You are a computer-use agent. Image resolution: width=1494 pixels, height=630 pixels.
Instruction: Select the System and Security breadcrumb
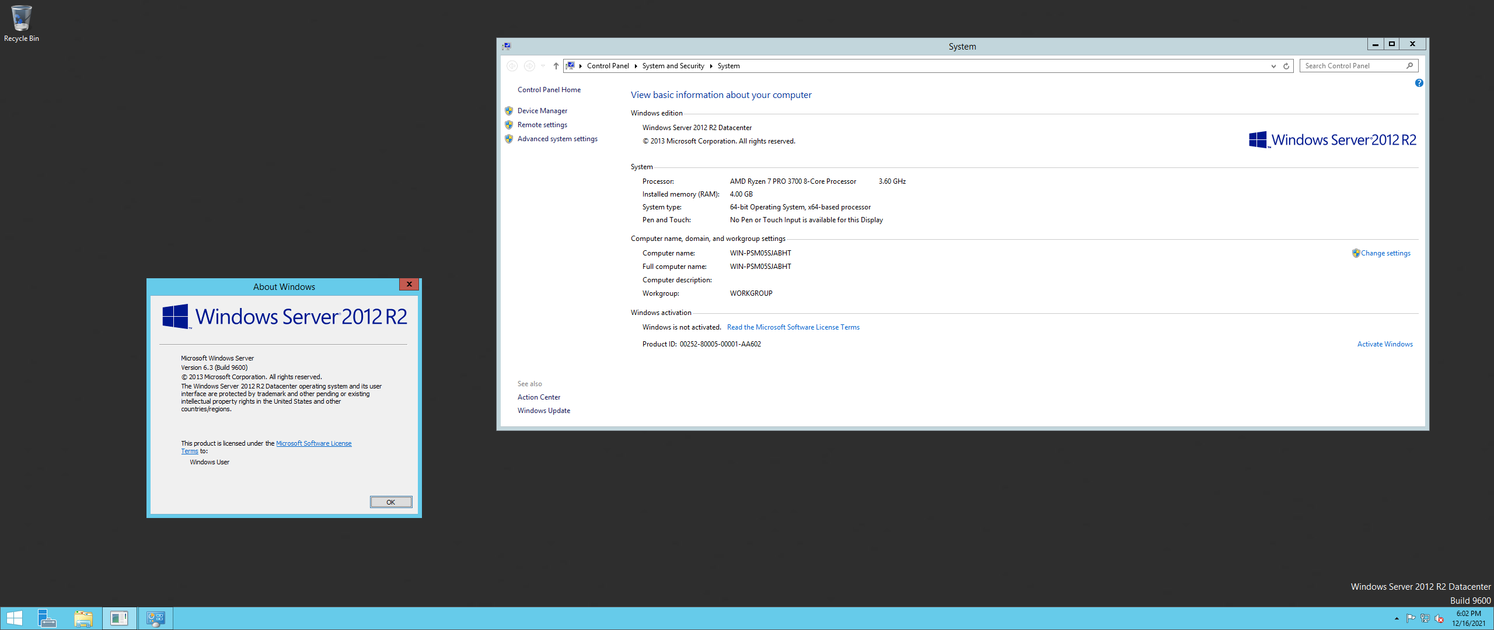pos(673,66)
